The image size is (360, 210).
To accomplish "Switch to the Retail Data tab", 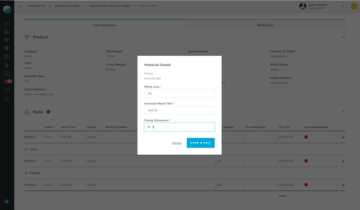I will pos(265,24).
